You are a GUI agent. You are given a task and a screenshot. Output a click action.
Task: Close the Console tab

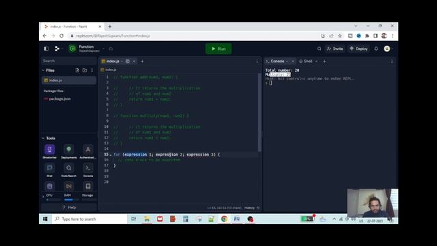[293, 61]
